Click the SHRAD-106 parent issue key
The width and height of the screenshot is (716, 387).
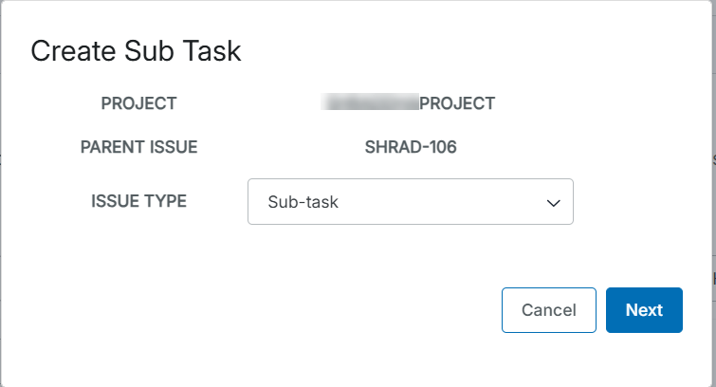coord(411,148)
